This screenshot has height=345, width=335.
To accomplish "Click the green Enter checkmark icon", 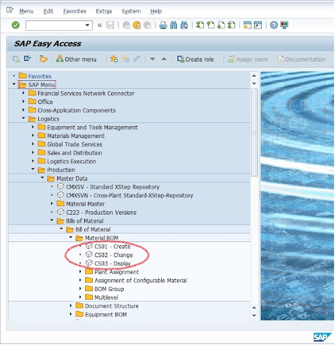I will 16,25.
